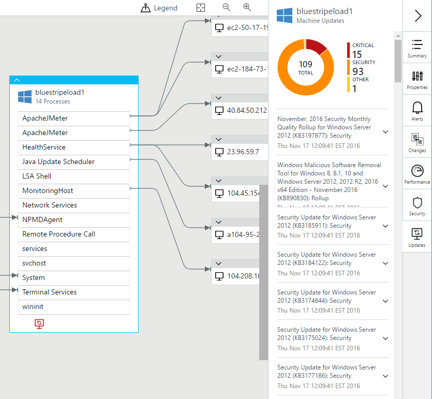Open the Properties panel

point(417,79)
